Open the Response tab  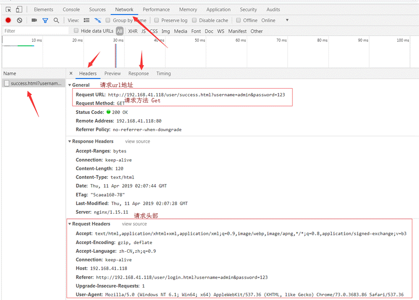point(139,73)
